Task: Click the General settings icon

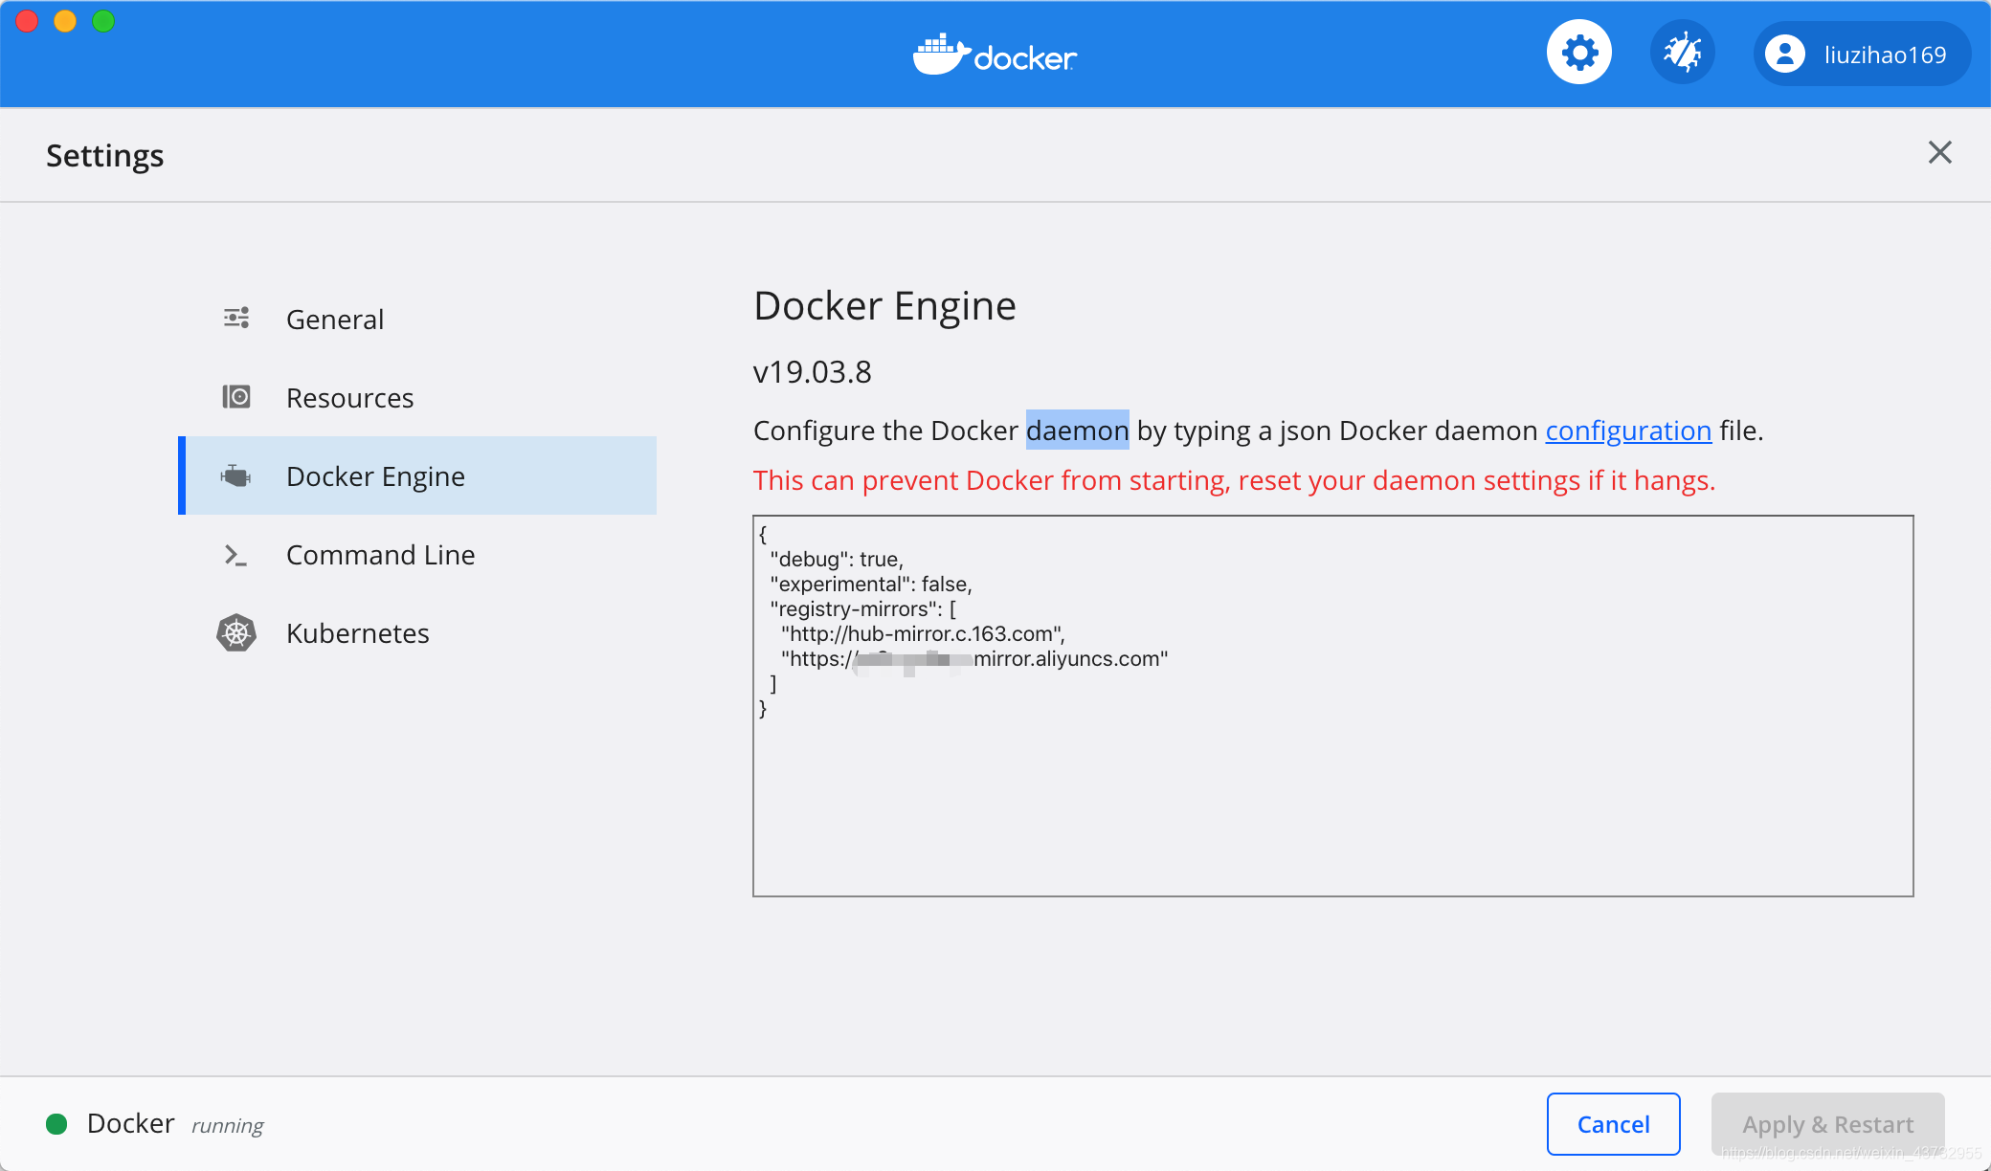Action: click(x=235, y=320)
